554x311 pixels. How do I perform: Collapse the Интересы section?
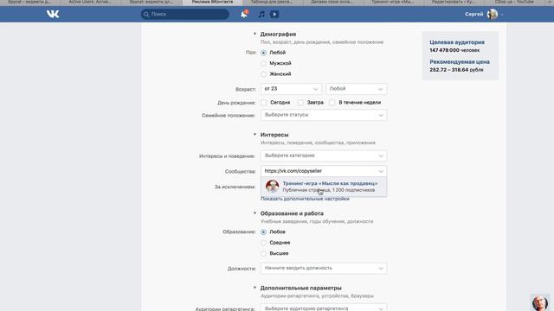[254, 135]
